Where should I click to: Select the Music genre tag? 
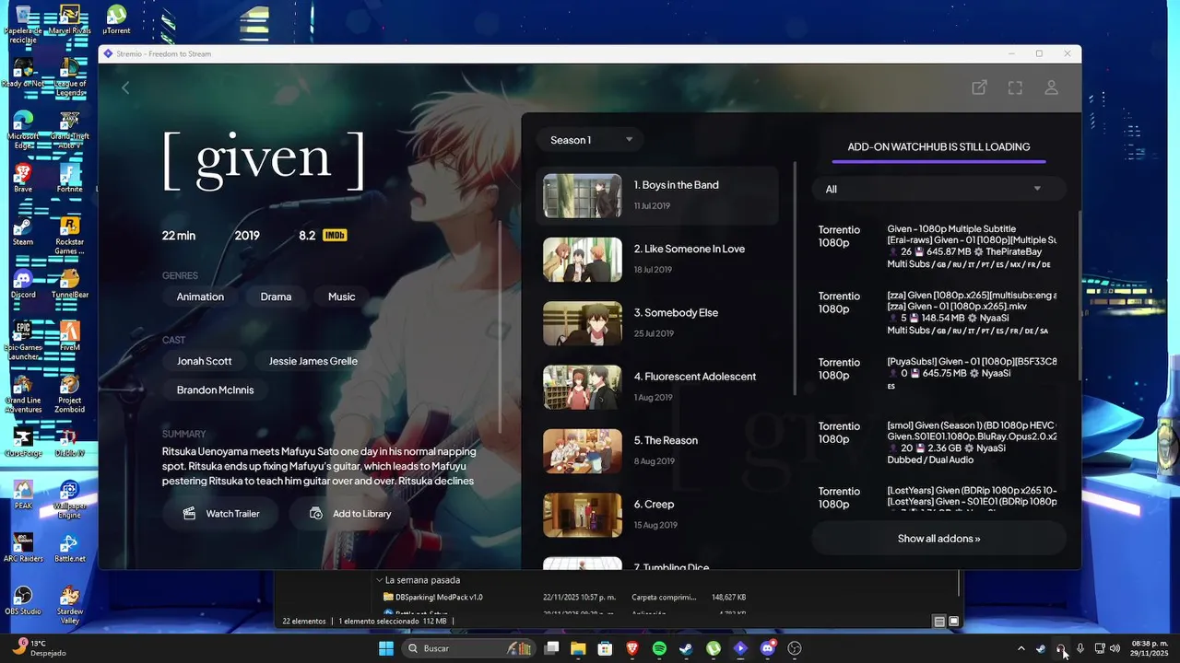point(341,297)
